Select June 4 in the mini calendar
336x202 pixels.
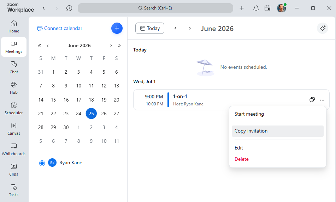coord(91,72)
